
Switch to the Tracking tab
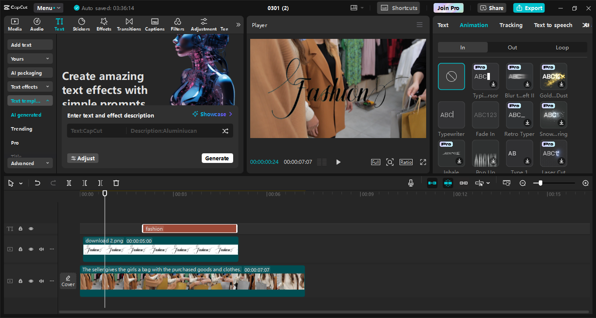511,25
